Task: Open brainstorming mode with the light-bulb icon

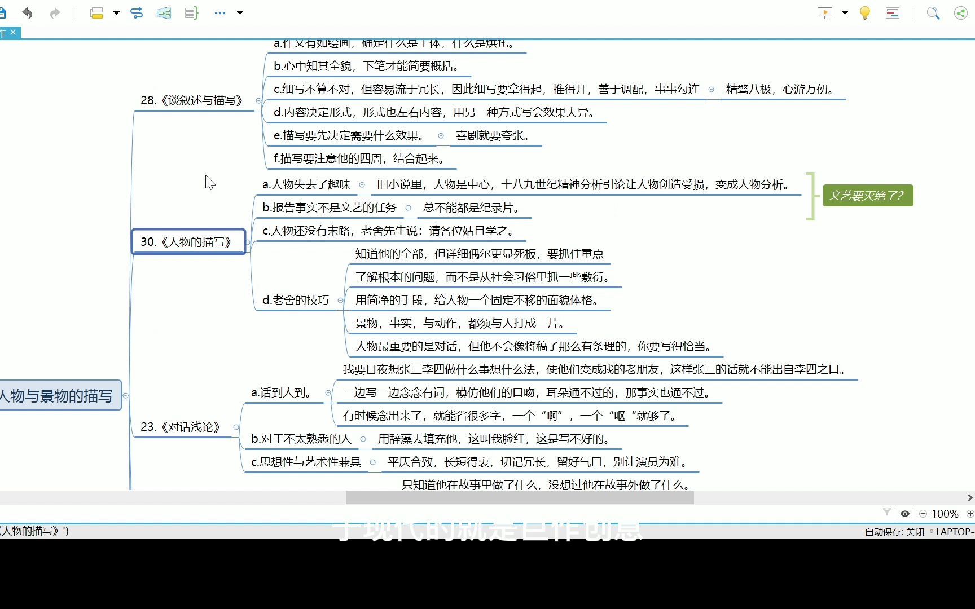Action: coord(864,12)
